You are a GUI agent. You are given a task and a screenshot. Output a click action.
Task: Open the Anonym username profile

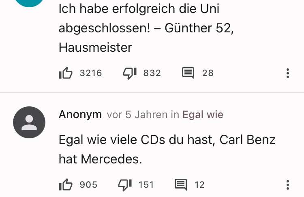tap(80, 114)
